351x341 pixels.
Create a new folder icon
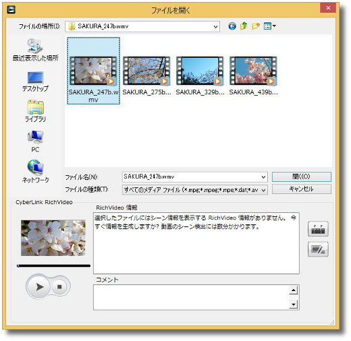click(x=256, y=26)
